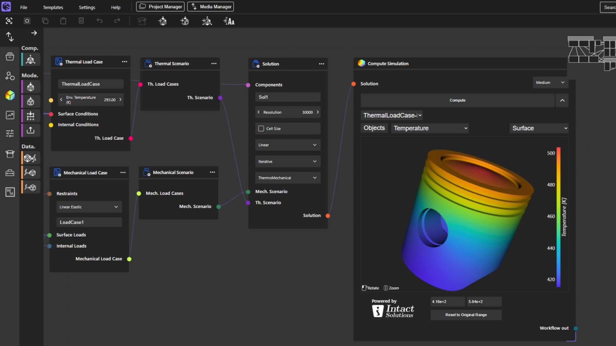Collapse panel with chevron beside Compute

pos(562,100)
